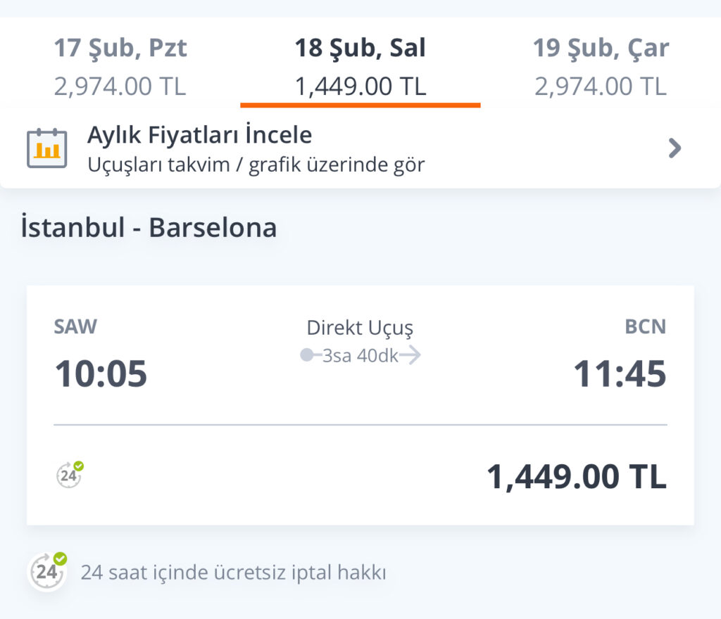Click 'Uçuşları takvim / grafik üzerinde gör' subtitle
The width and height of the screenshot is (721, 619).
point(256,165)
